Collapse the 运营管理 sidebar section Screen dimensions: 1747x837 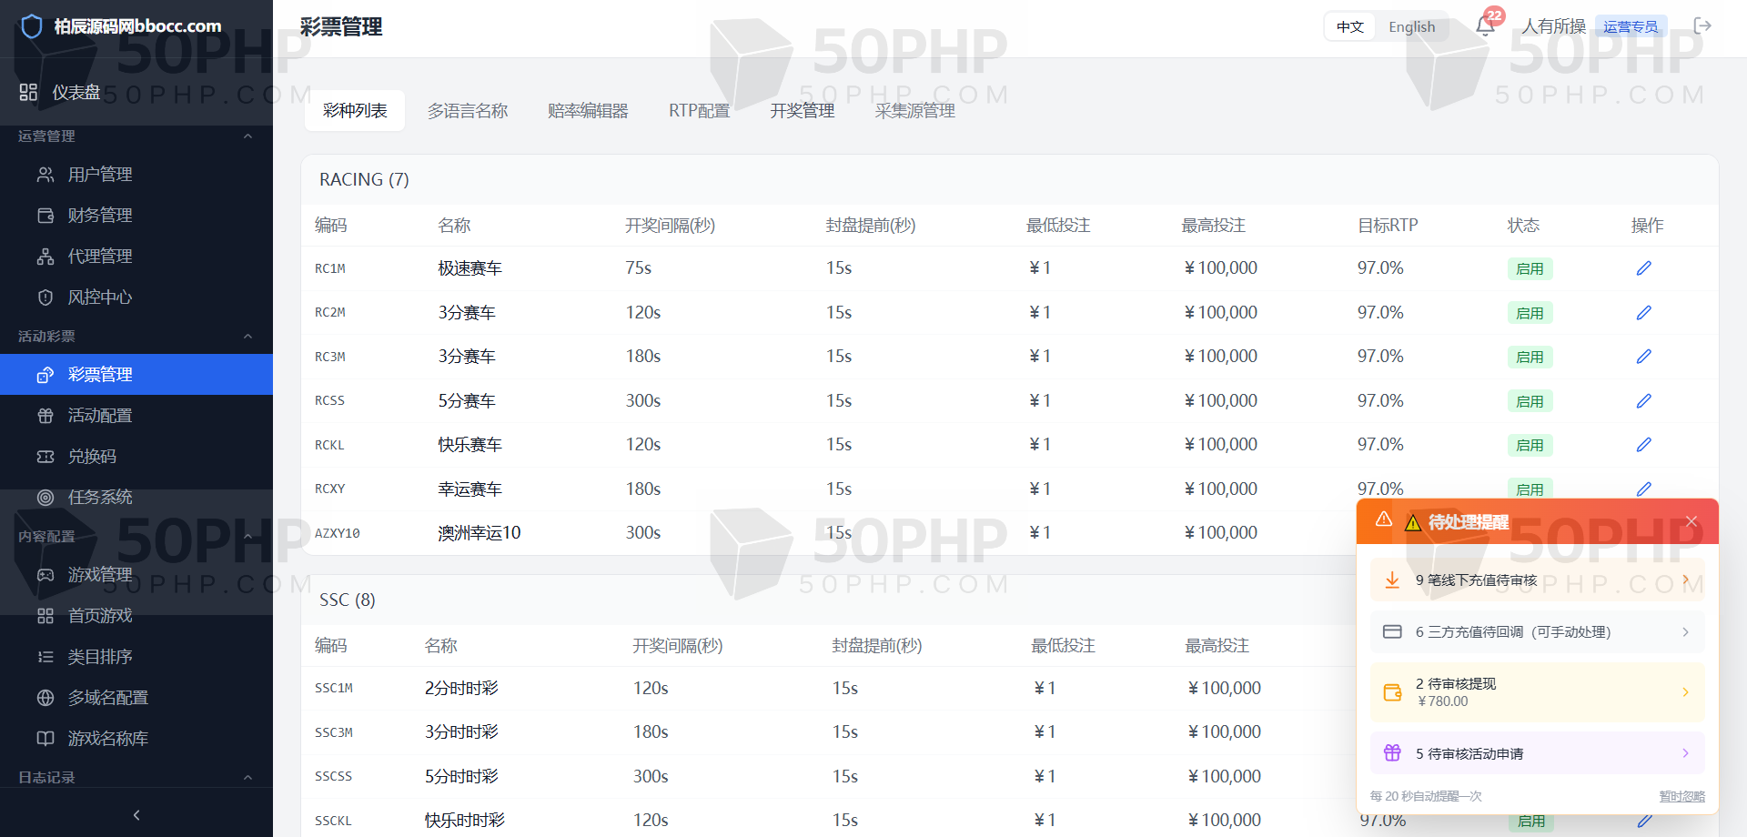[x=247, y=136]
